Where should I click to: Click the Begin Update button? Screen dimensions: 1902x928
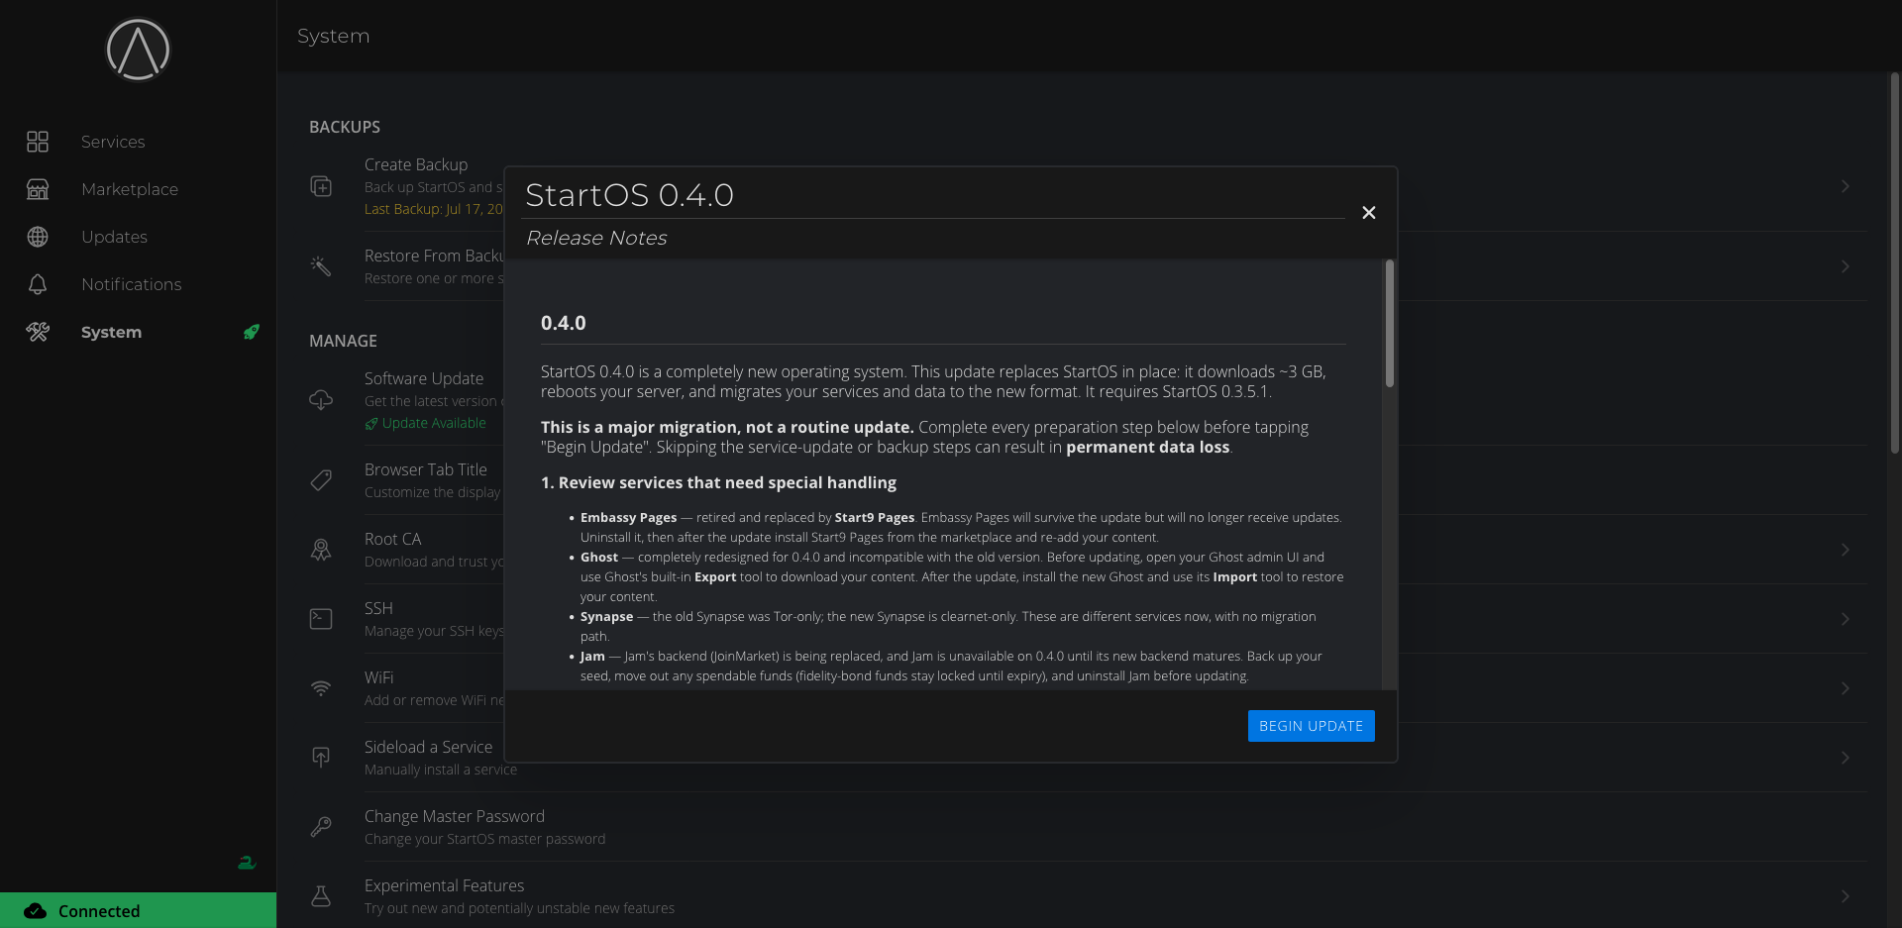tap(1311, 726)
